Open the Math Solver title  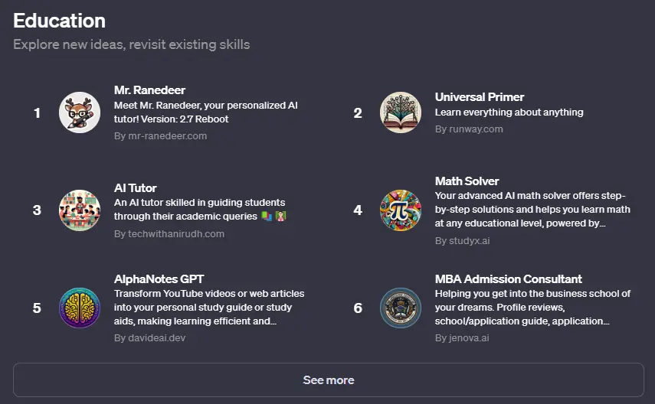467,181
